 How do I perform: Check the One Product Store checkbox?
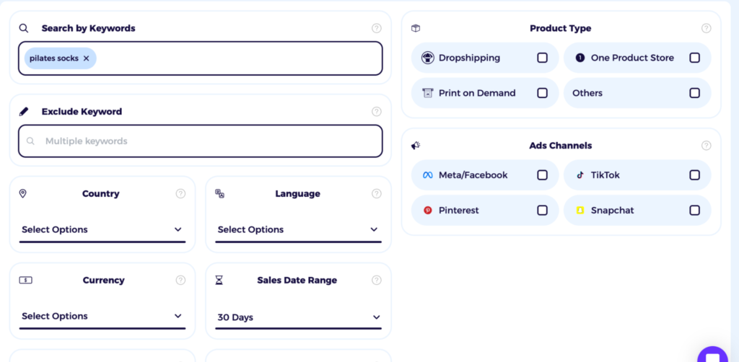tap(695, 58)
